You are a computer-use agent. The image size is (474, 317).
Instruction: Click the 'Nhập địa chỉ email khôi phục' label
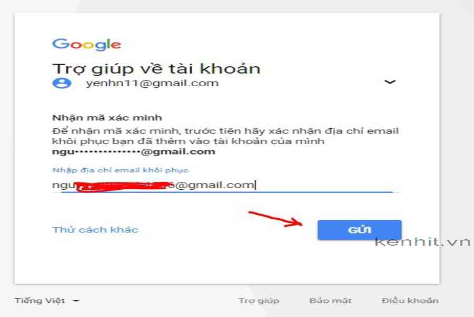click(x=120, y=170)
